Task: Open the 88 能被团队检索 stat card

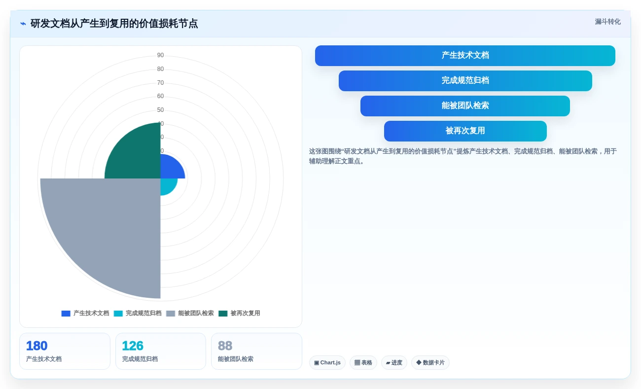Action: point(256,351)
